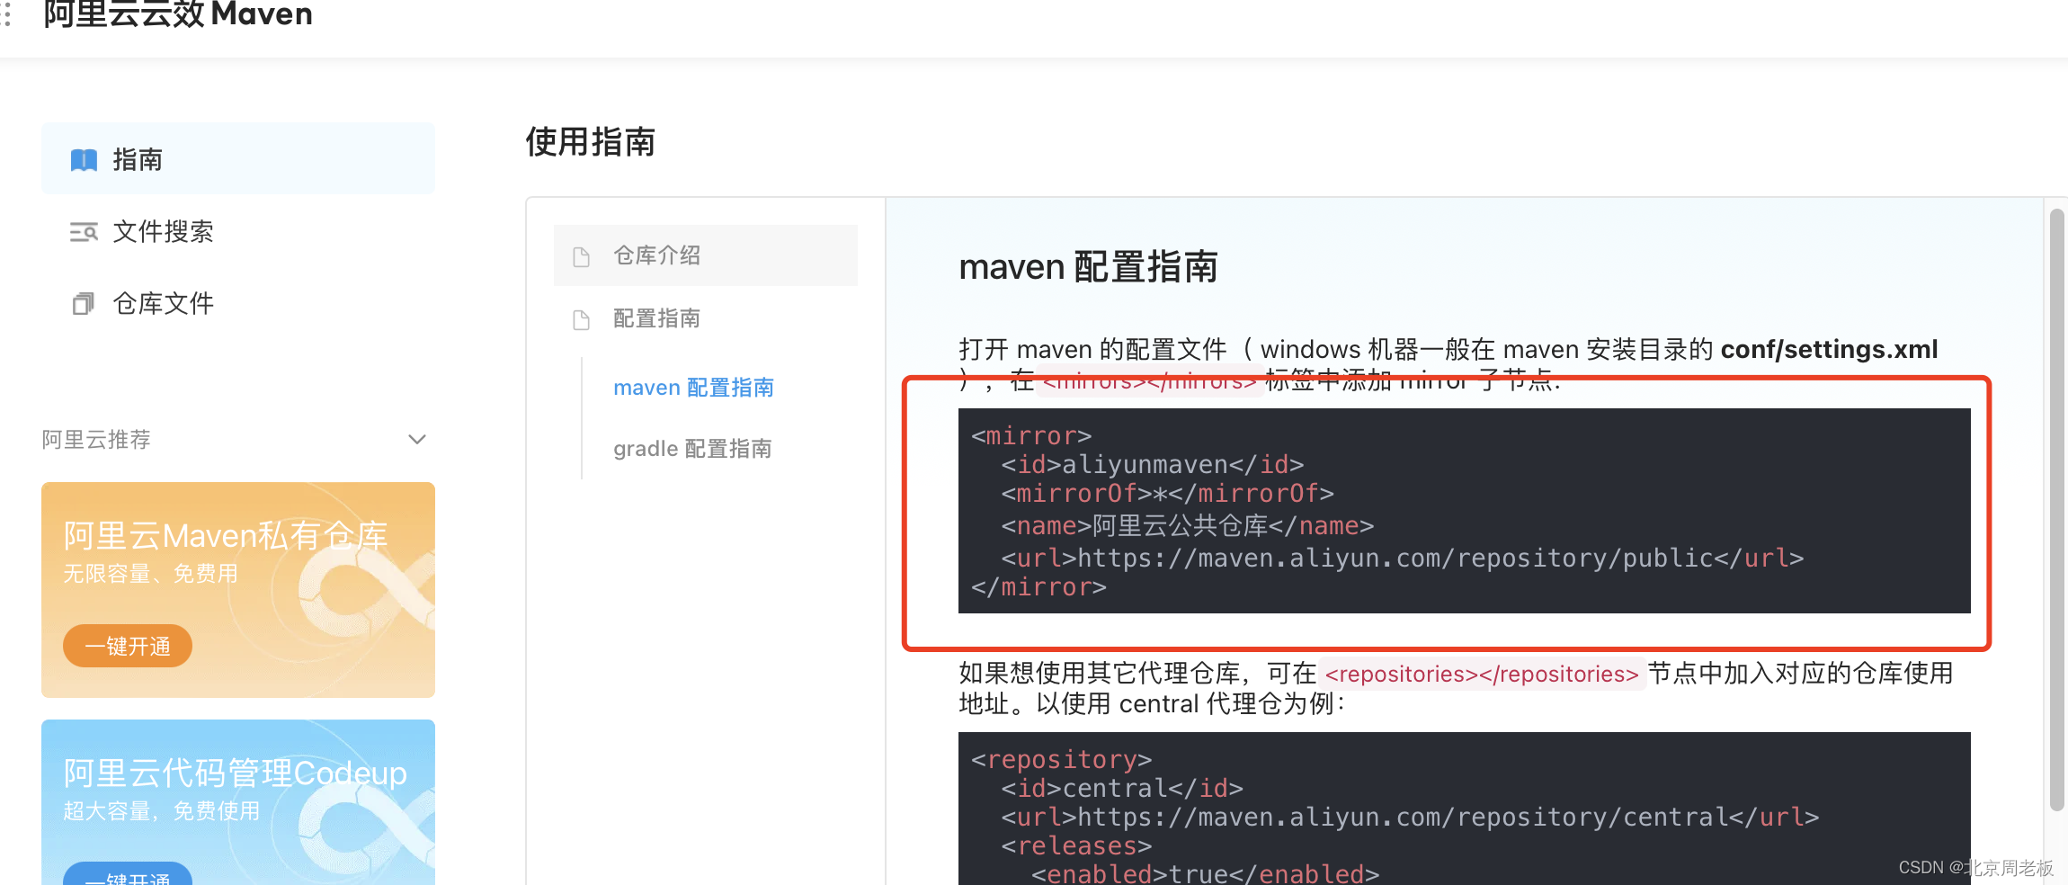Click the blue 一键开通 button on the Codeup card
Viewport: 2068px width, 885px height.
pyautogui.click(x=128, y=874)
